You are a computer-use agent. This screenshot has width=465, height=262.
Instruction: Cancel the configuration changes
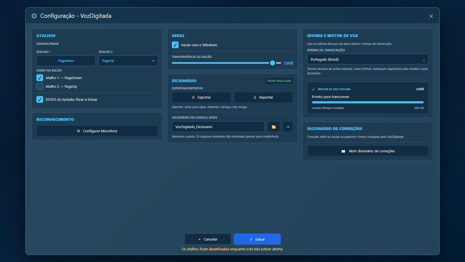(x=208, y=239)
